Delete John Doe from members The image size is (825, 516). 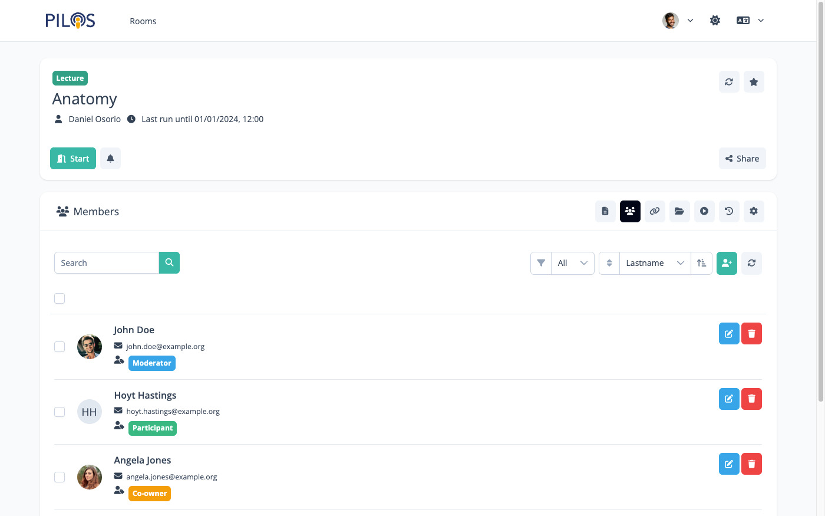tap(751, 334)
